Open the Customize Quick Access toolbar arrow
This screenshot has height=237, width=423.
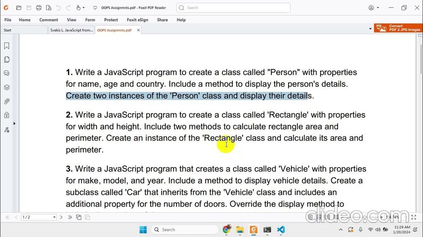[95, 8]
